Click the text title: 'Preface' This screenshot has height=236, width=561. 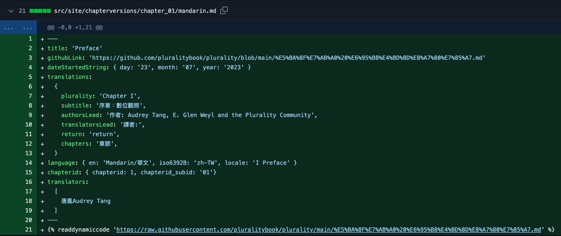75,48
